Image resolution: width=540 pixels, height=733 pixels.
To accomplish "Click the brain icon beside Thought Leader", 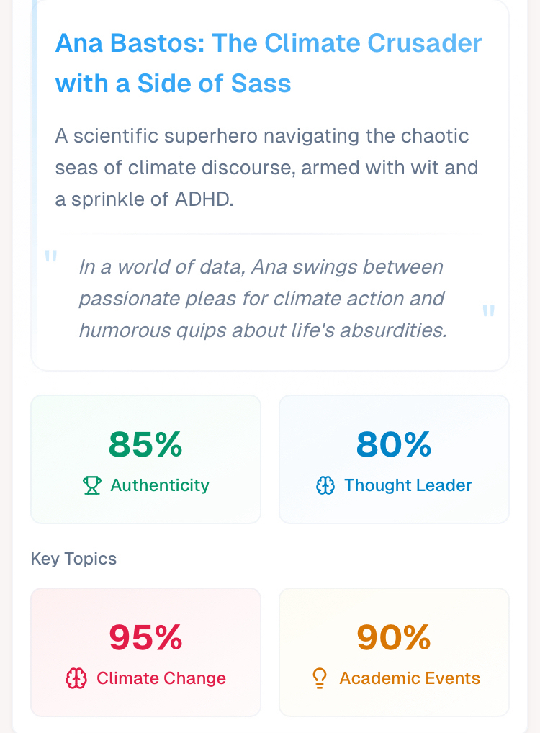I will [x=325, y=486].
